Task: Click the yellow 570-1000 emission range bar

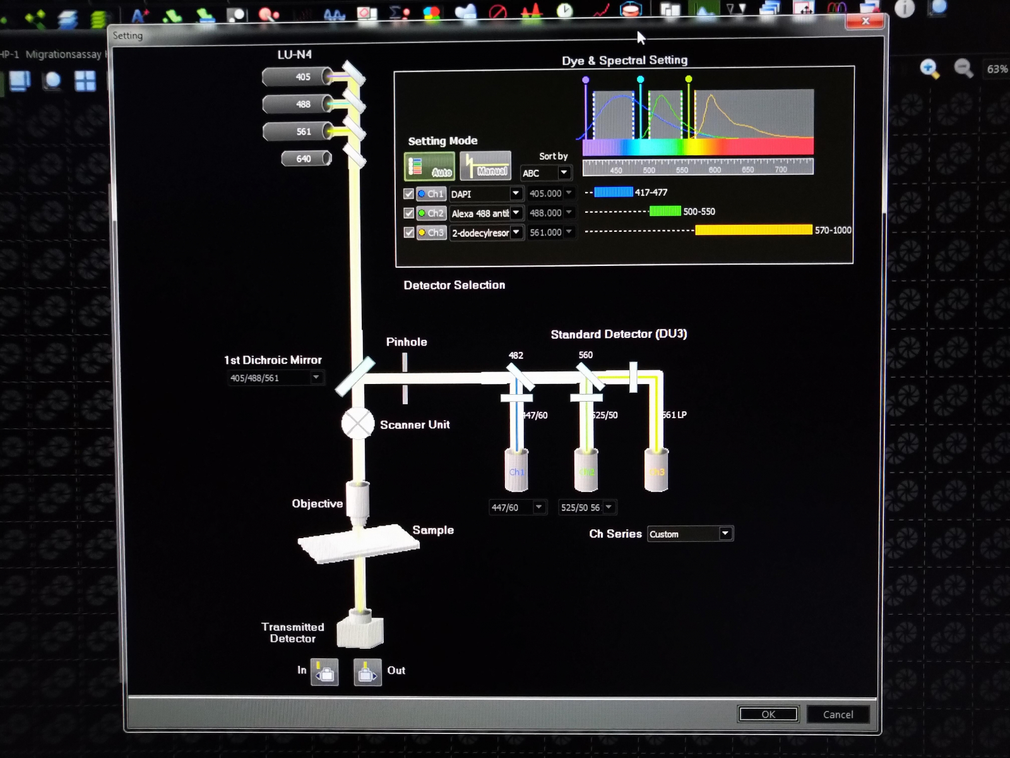Action: [753, 231]
